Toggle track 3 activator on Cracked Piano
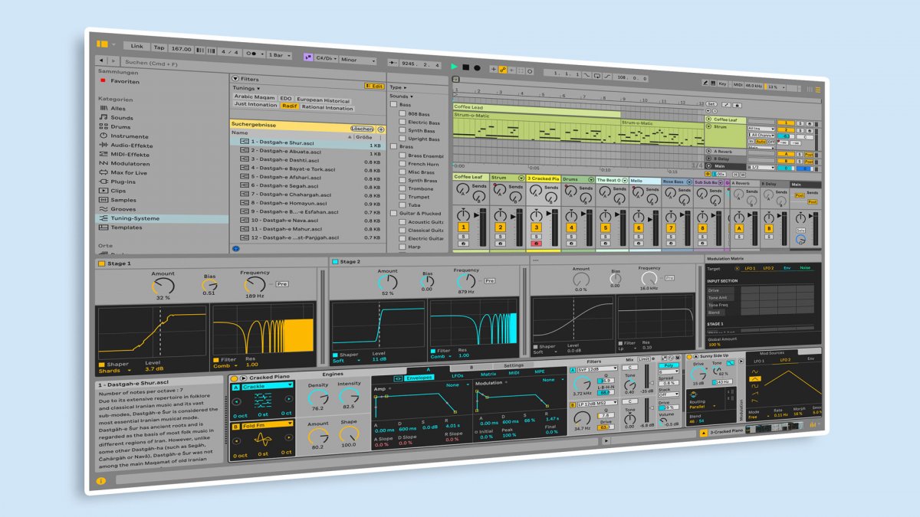920x517 pixels. [536, 227]
